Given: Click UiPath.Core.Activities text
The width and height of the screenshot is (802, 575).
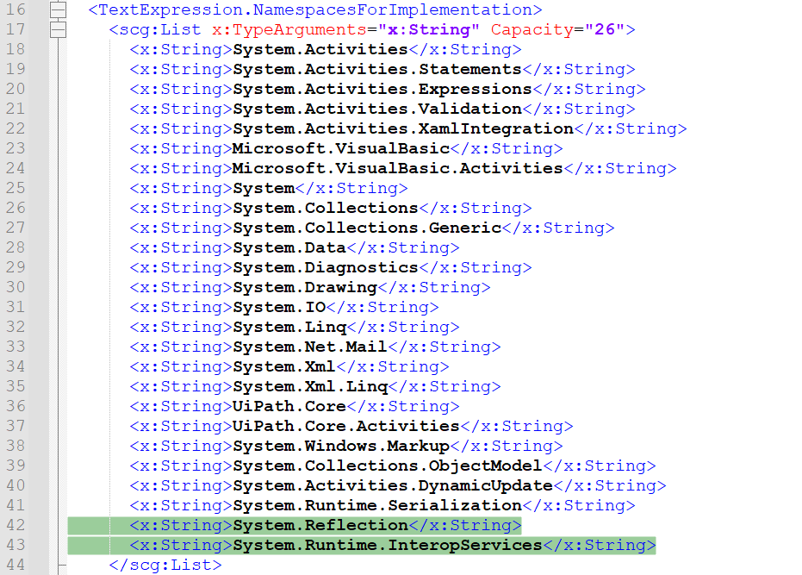Looking at the screenshot, I should 346,426.
